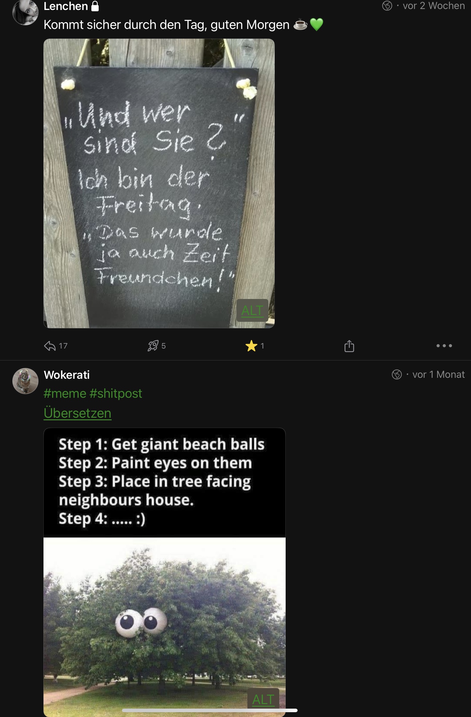Open the share sheet icon

tap(349, 346)
